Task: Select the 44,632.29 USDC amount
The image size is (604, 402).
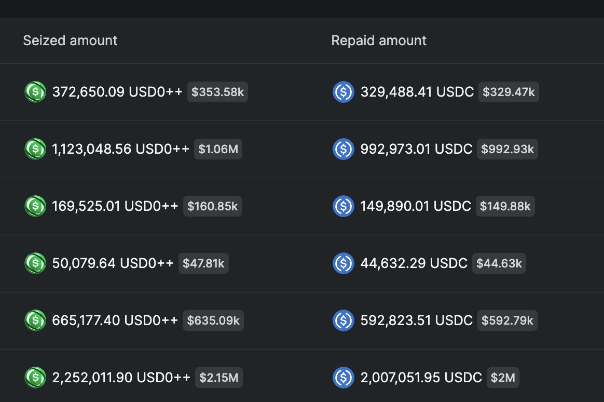Action: pos(414,263)
